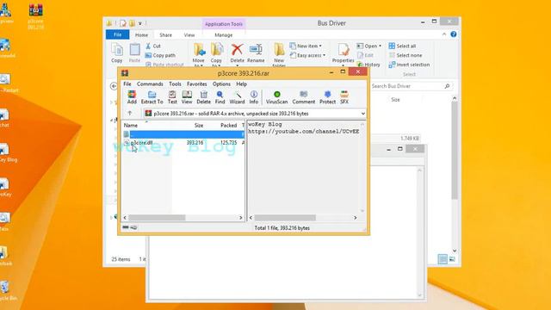
Task: Sort WinRAR list by Packed column
Action: (228, 125)
